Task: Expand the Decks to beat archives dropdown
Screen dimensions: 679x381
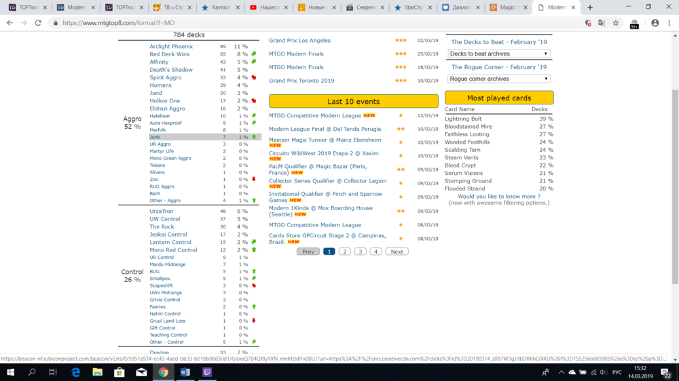Action: (498, 54)
